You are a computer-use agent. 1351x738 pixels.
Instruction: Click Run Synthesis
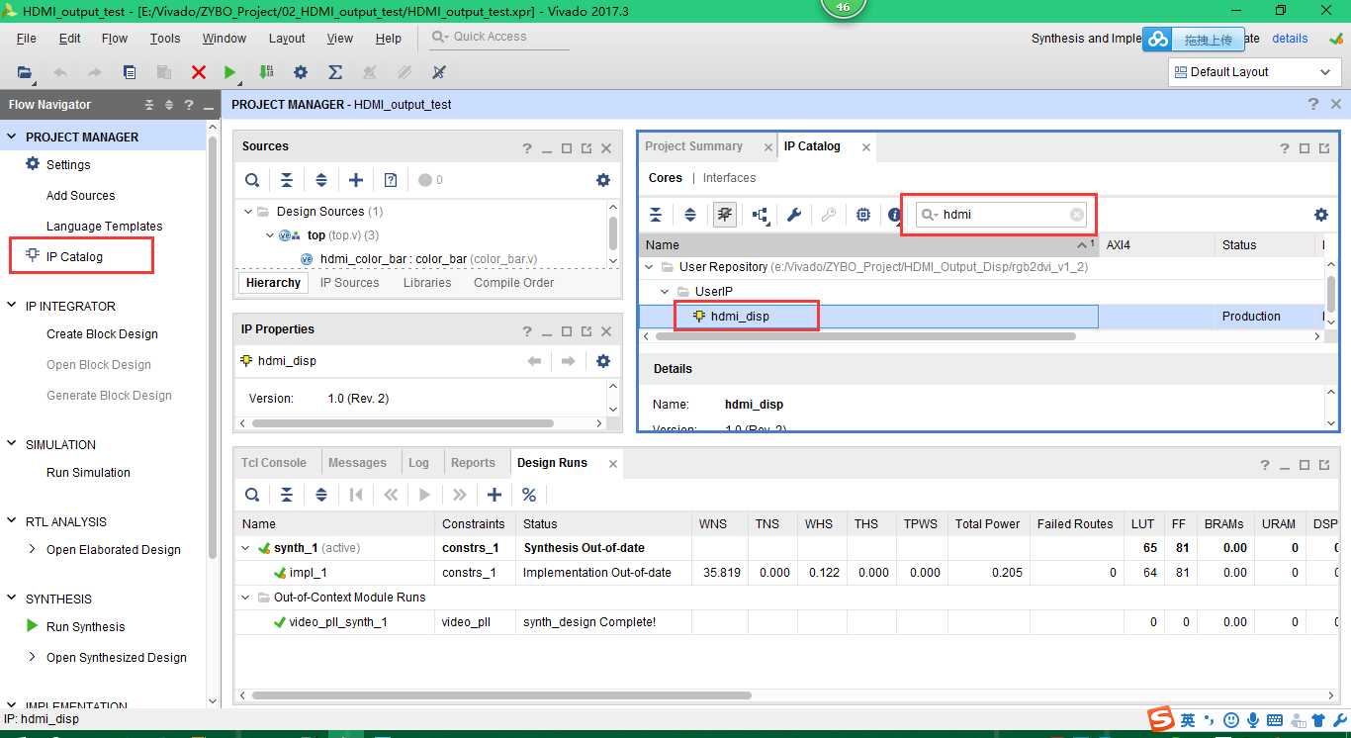tap(85, 626)
